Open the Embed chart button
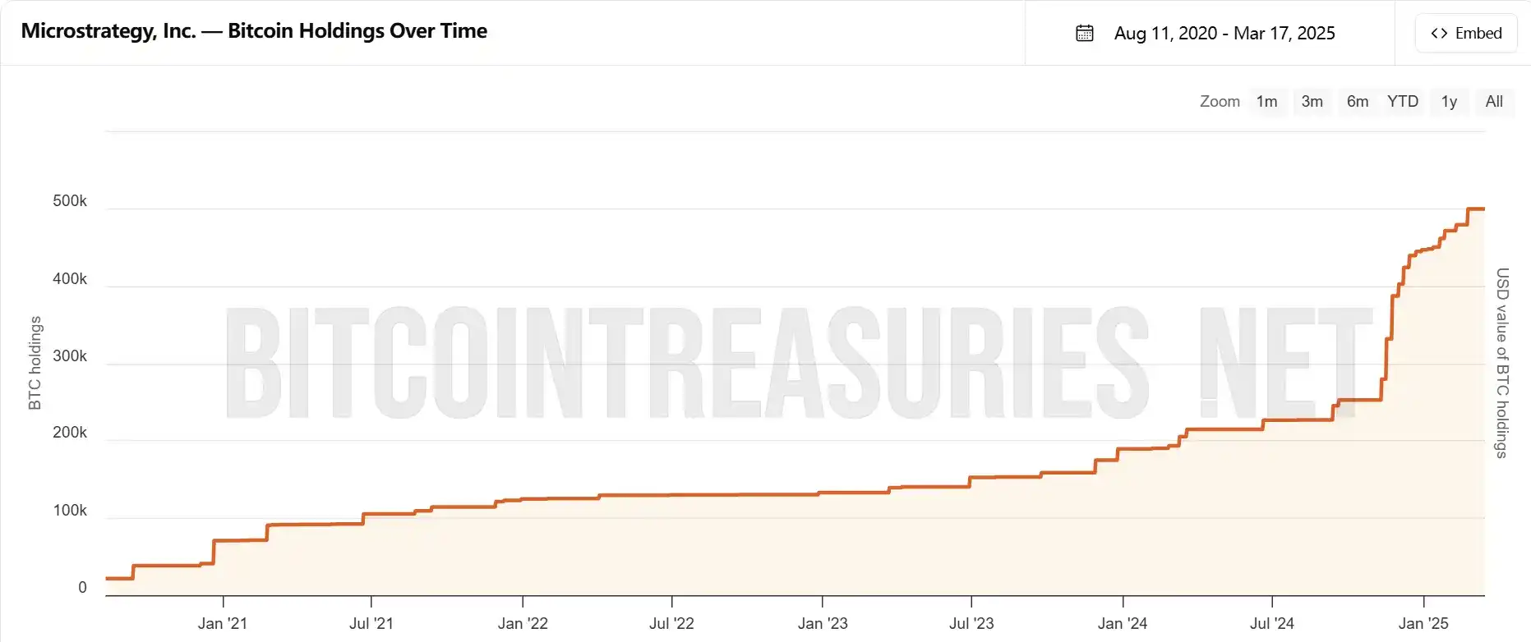Image resolution: width=1531 pixels, height=642 pixels. tap(1466, 34)
